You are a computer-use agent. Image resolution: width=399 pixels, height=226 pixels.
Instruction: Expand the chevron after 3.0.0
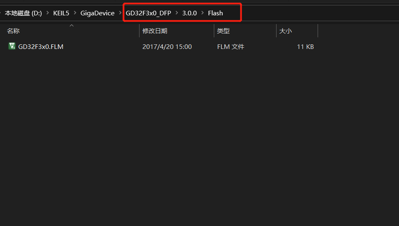click(203, 13)
